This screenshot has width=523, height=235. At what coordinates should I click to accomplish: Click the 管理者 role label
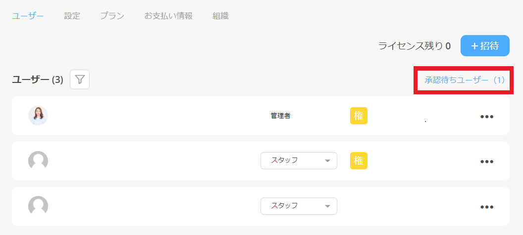tap(280, 116)
